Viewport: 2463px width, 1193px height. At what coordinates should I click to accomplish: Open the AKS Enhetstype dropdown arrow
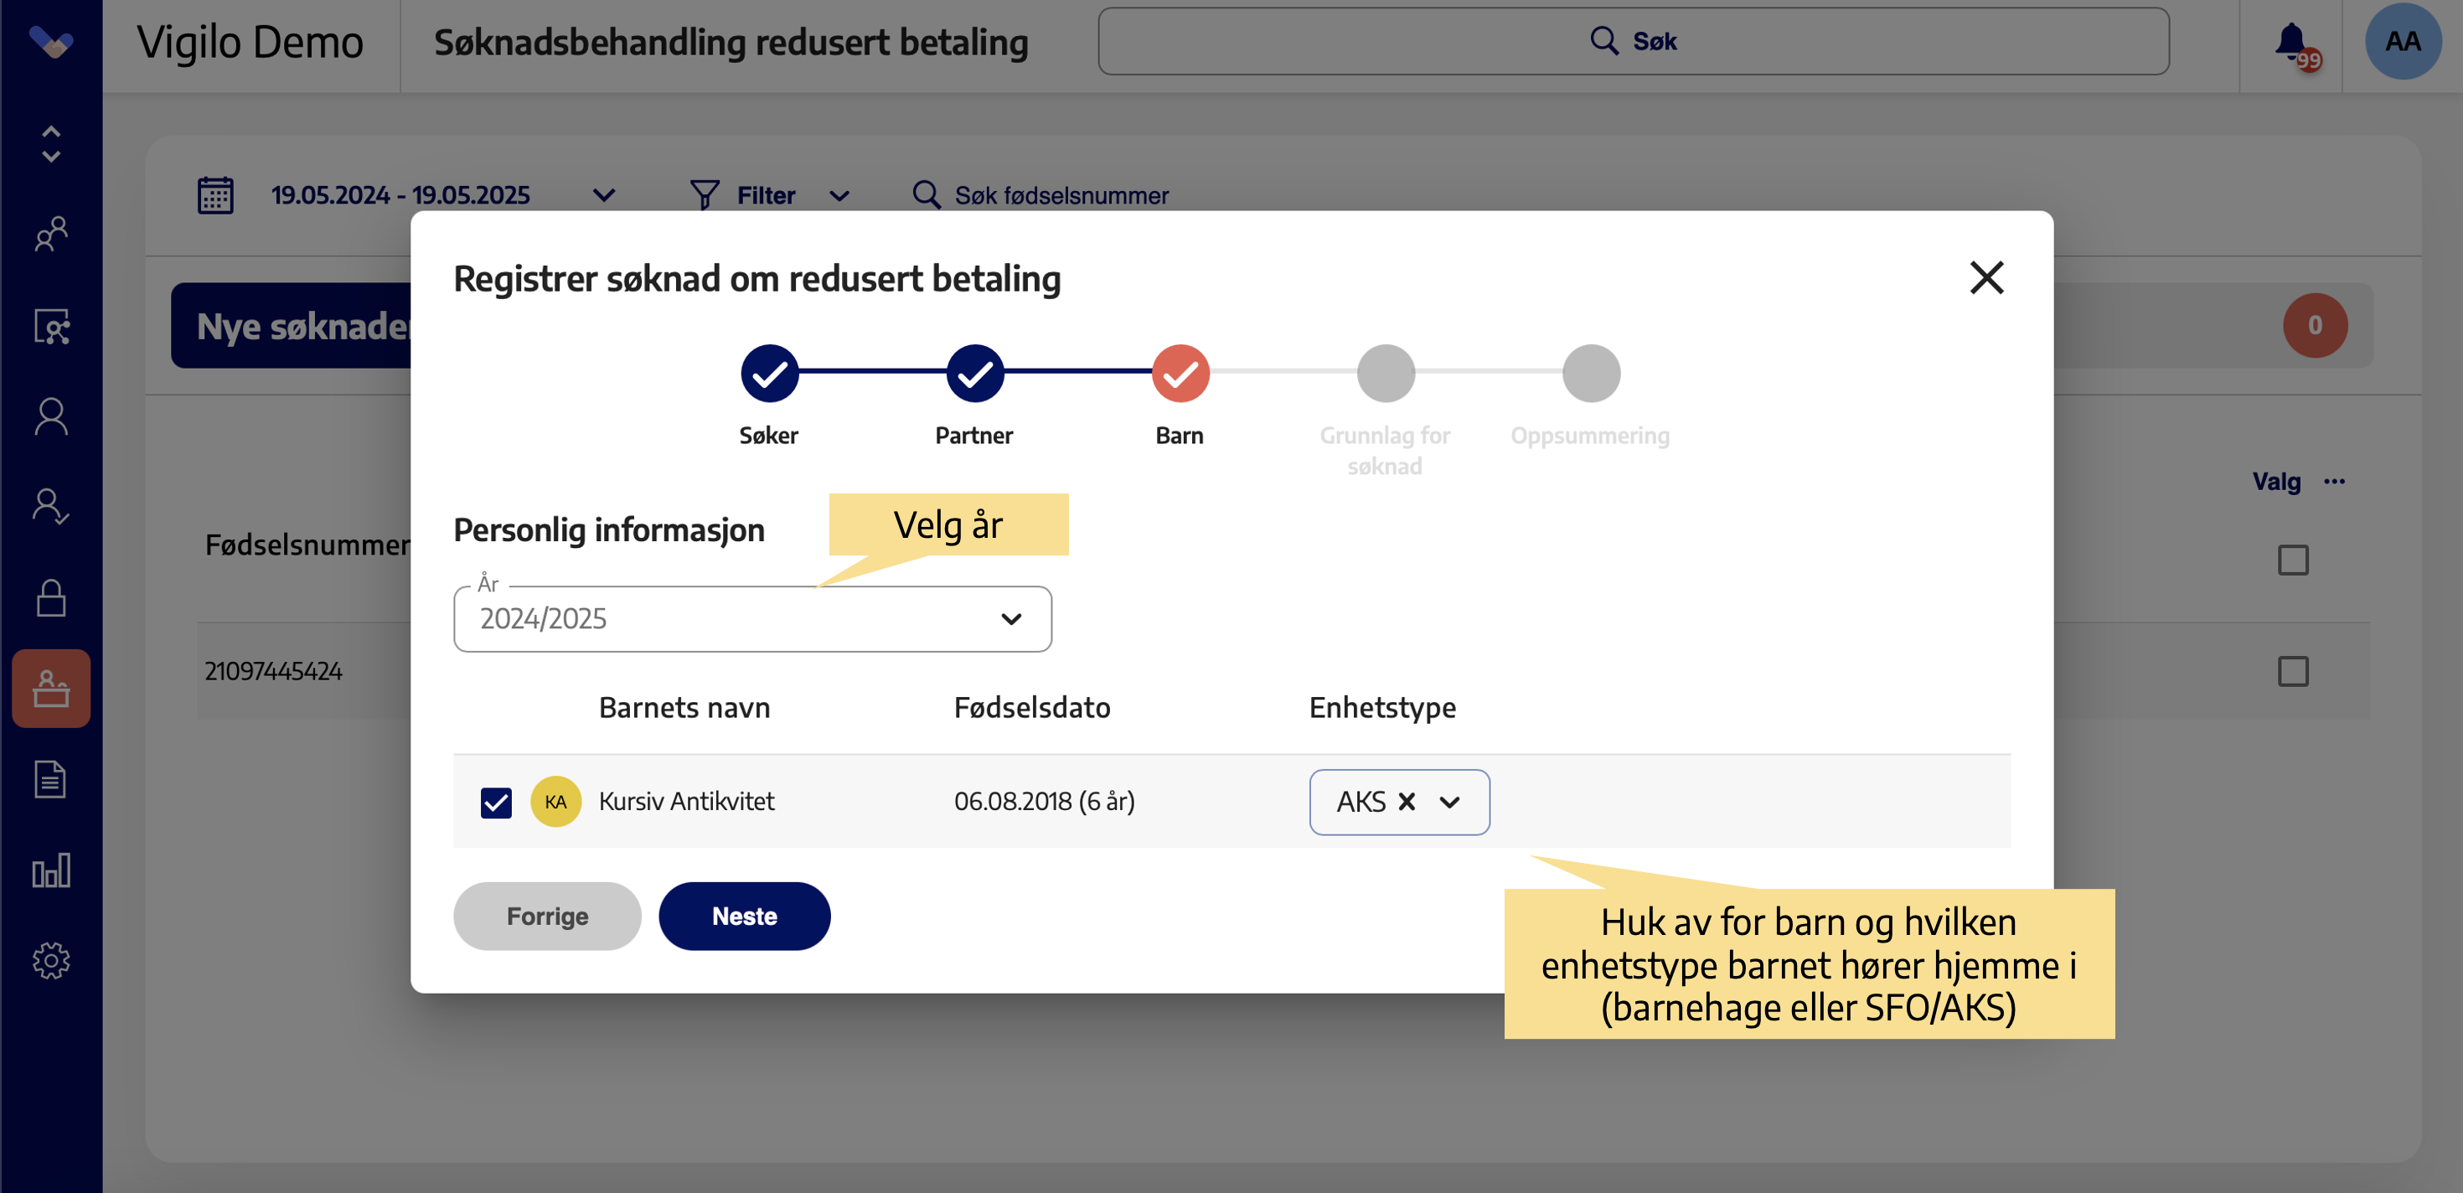tap(1449, 802)
